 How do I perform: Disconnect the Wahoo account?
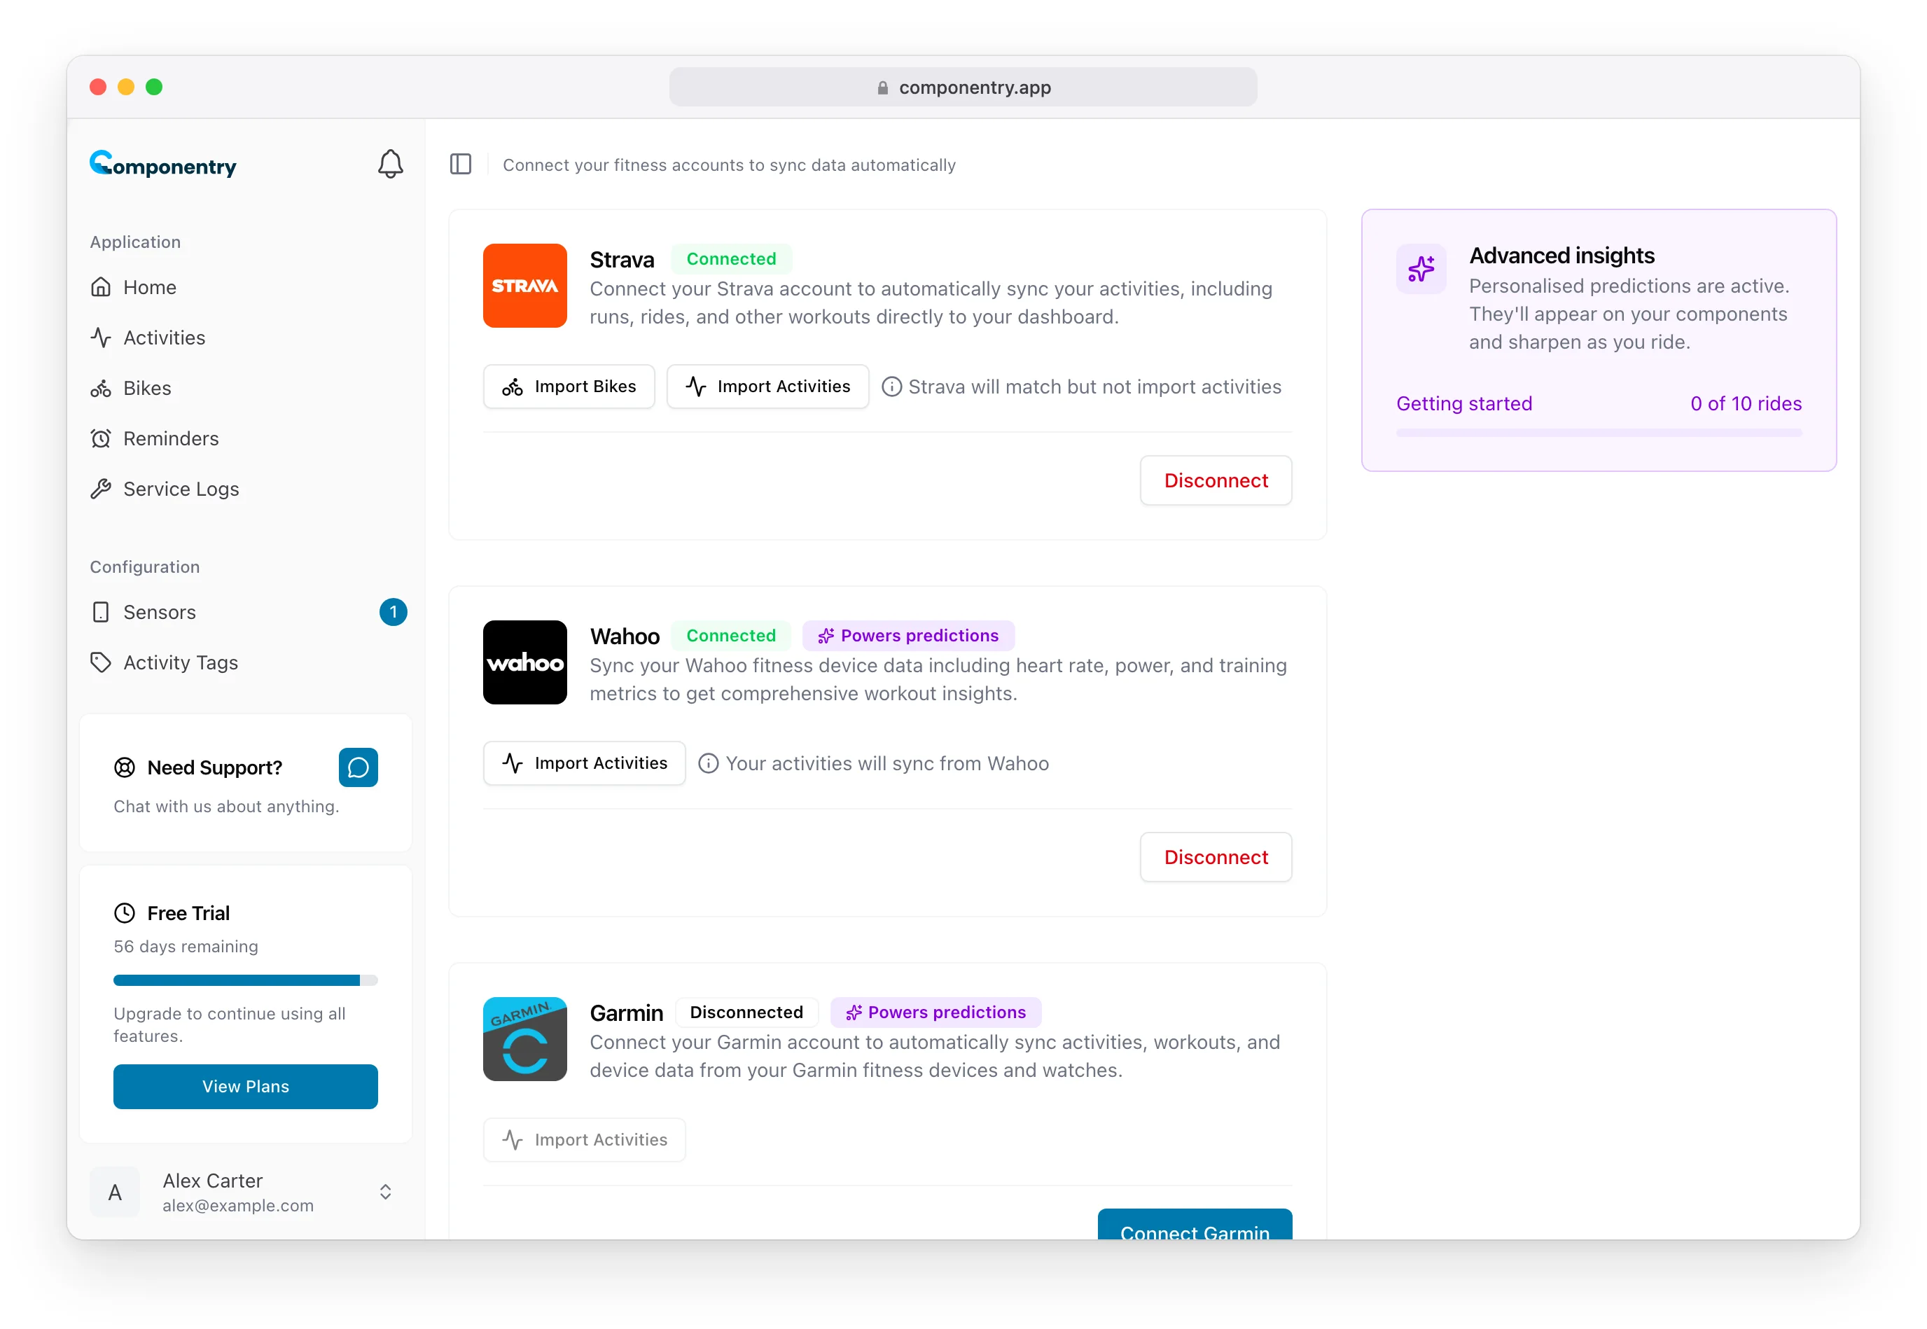coord(1215,857)
